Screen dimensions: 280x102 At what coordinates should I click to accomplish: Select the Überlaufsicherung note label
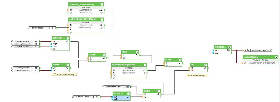click(x=196, y=75)
